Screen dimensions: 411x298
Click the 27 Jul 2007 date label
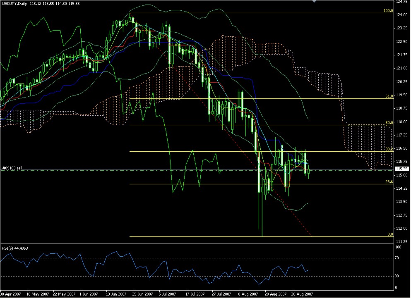pyautogui.click(x=221, y=294)
